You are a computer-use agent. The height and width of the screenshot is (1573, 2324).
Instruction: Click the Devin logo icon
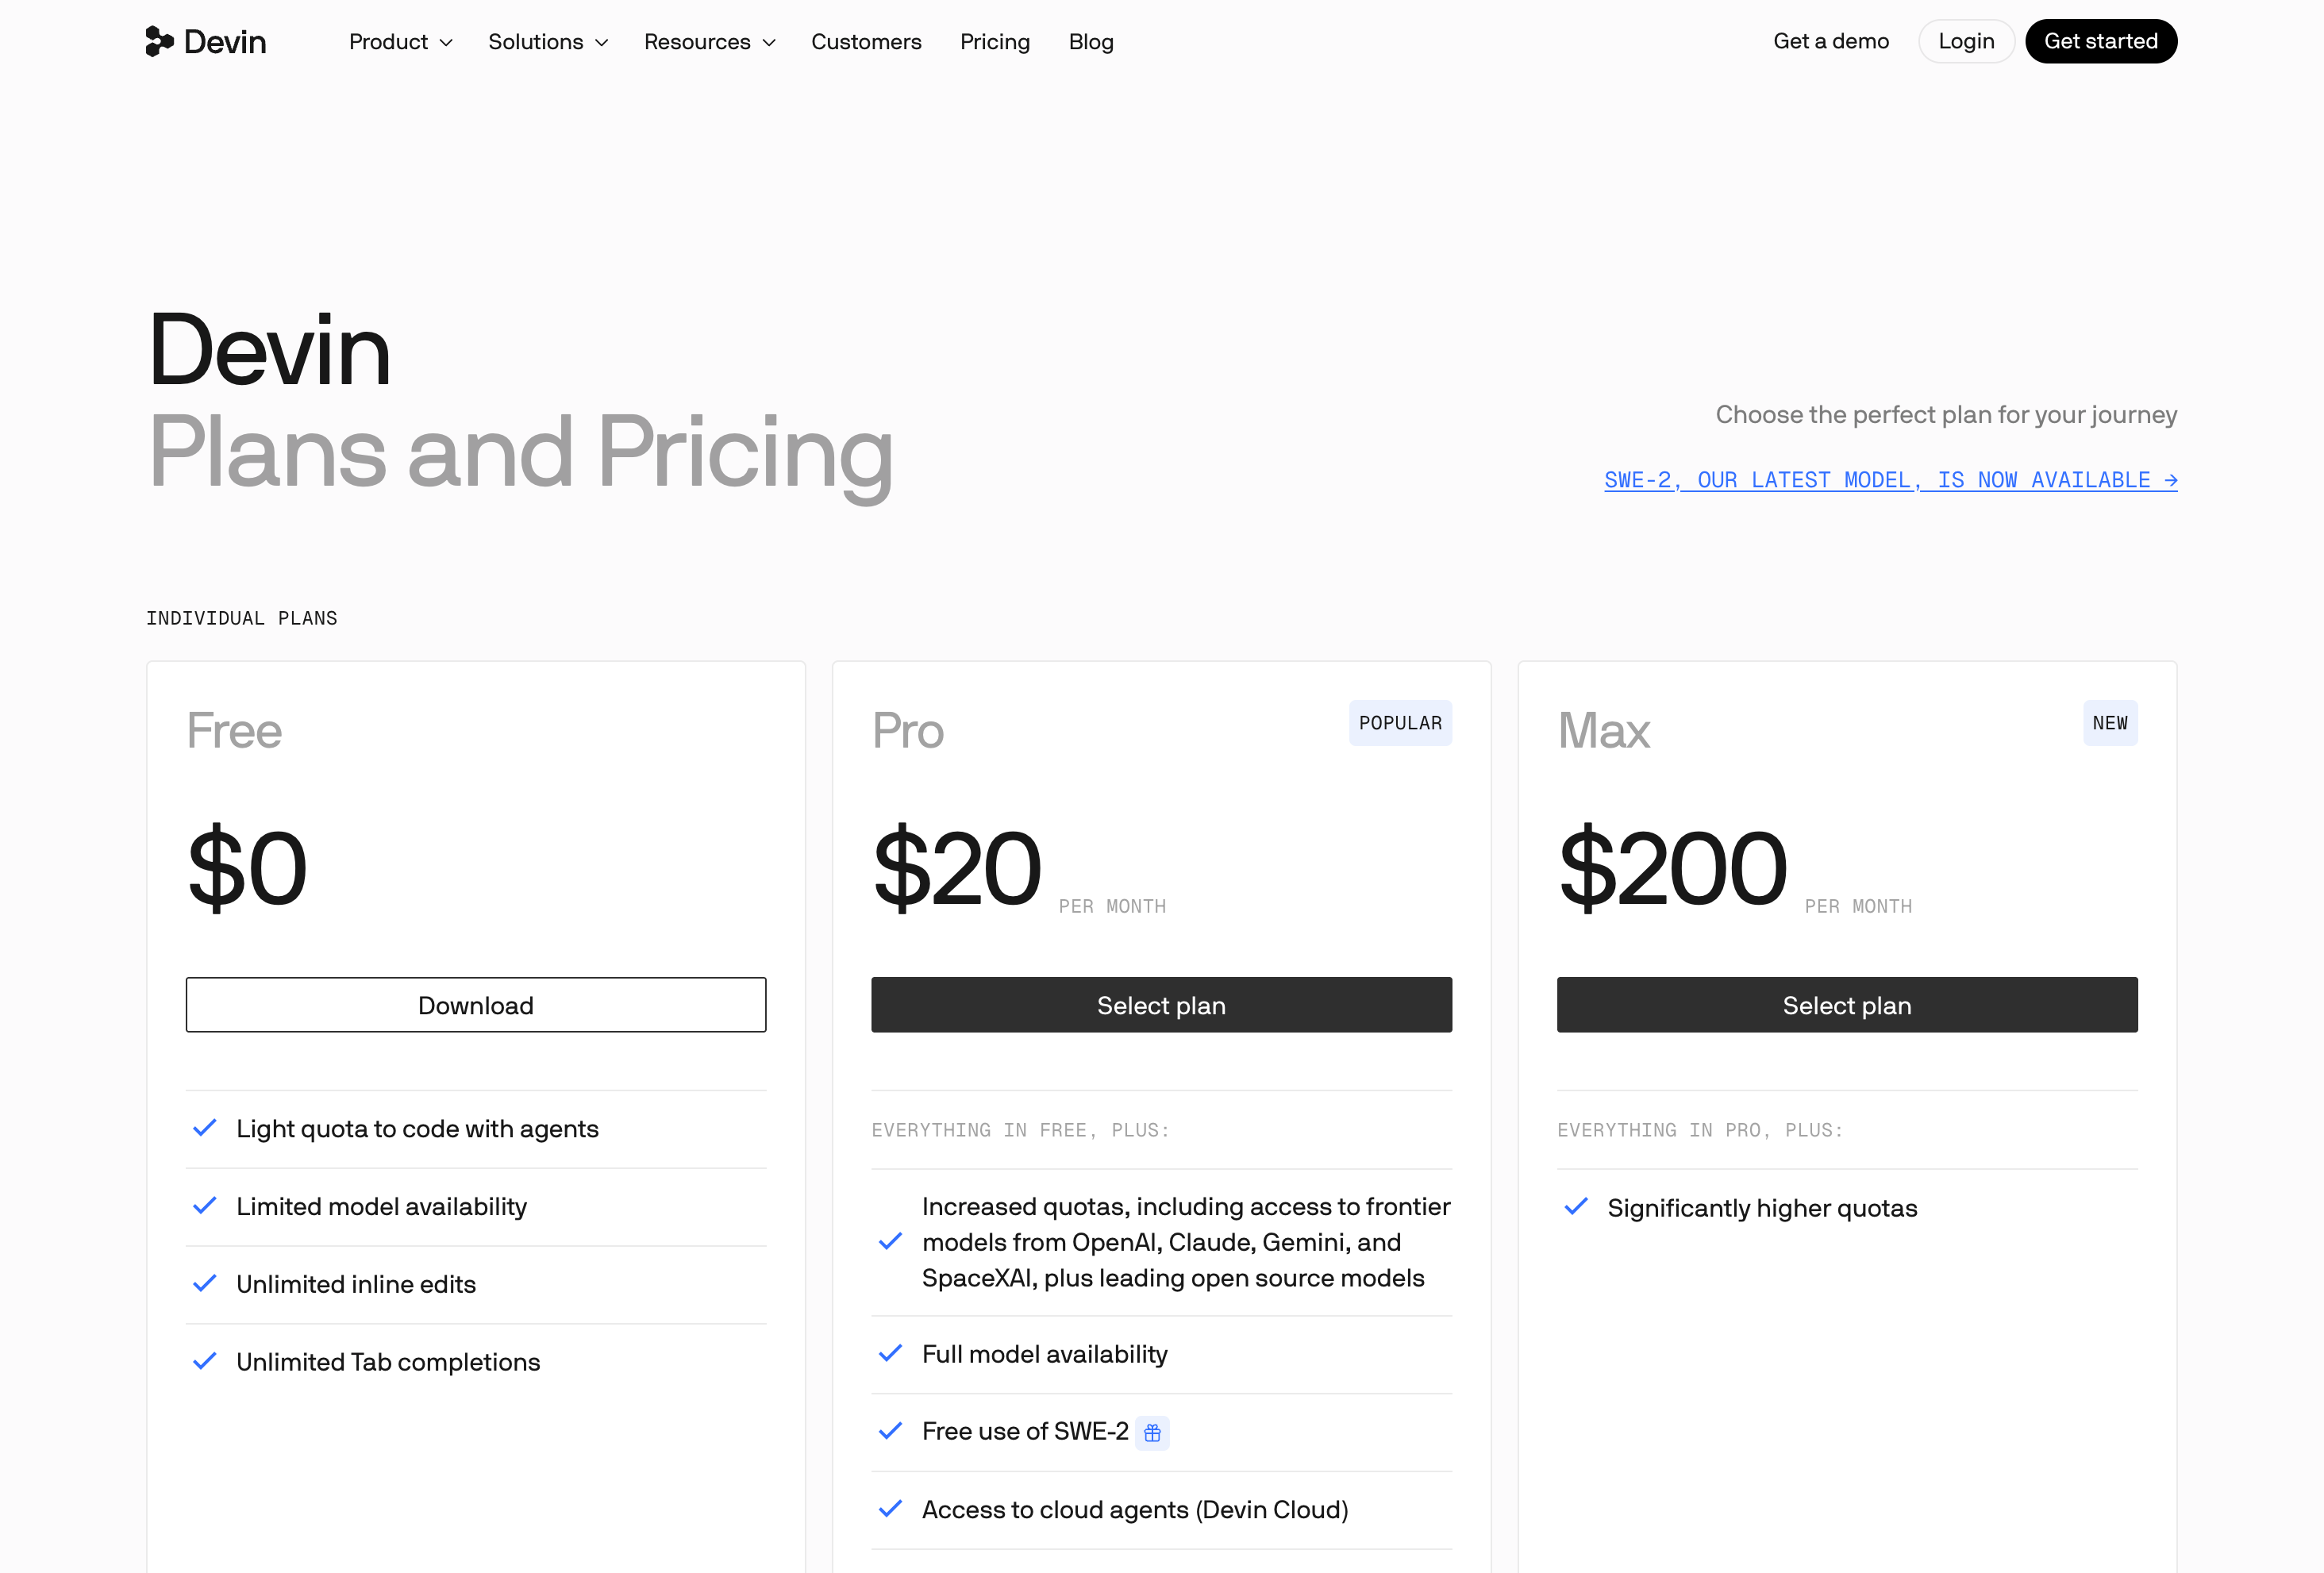tap(159, 41)
